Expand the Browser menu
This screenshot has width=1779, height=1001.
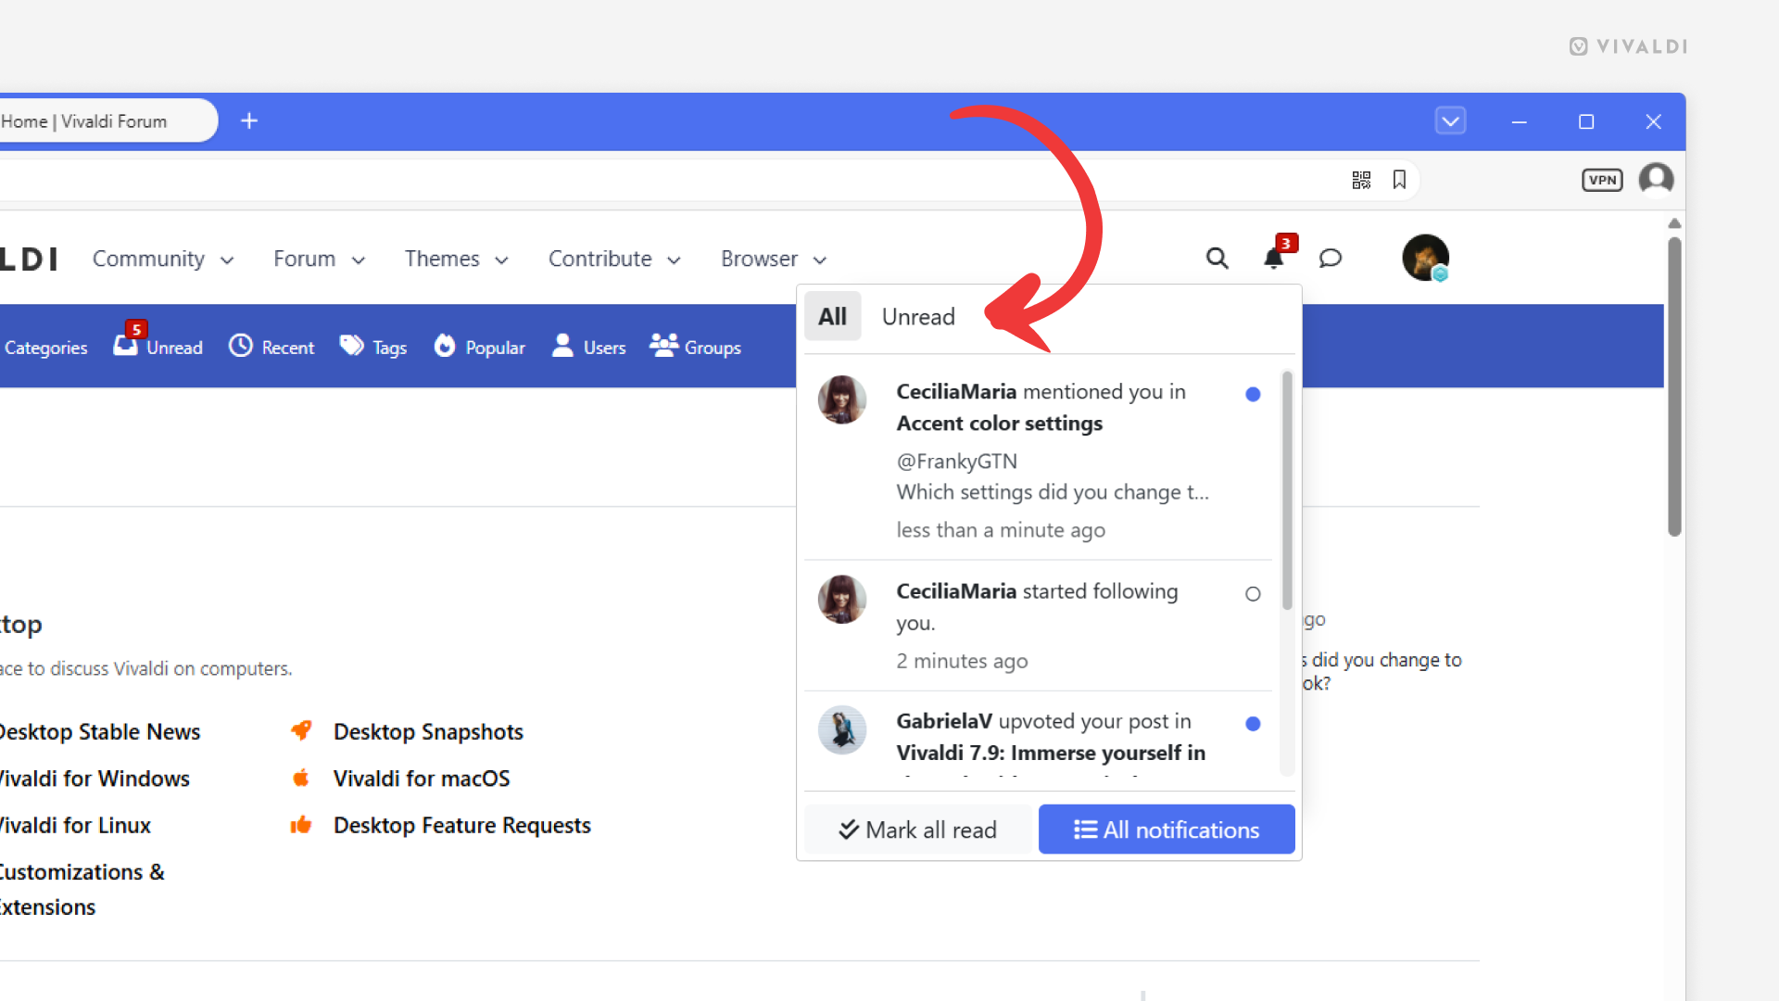tap(773, 259)
